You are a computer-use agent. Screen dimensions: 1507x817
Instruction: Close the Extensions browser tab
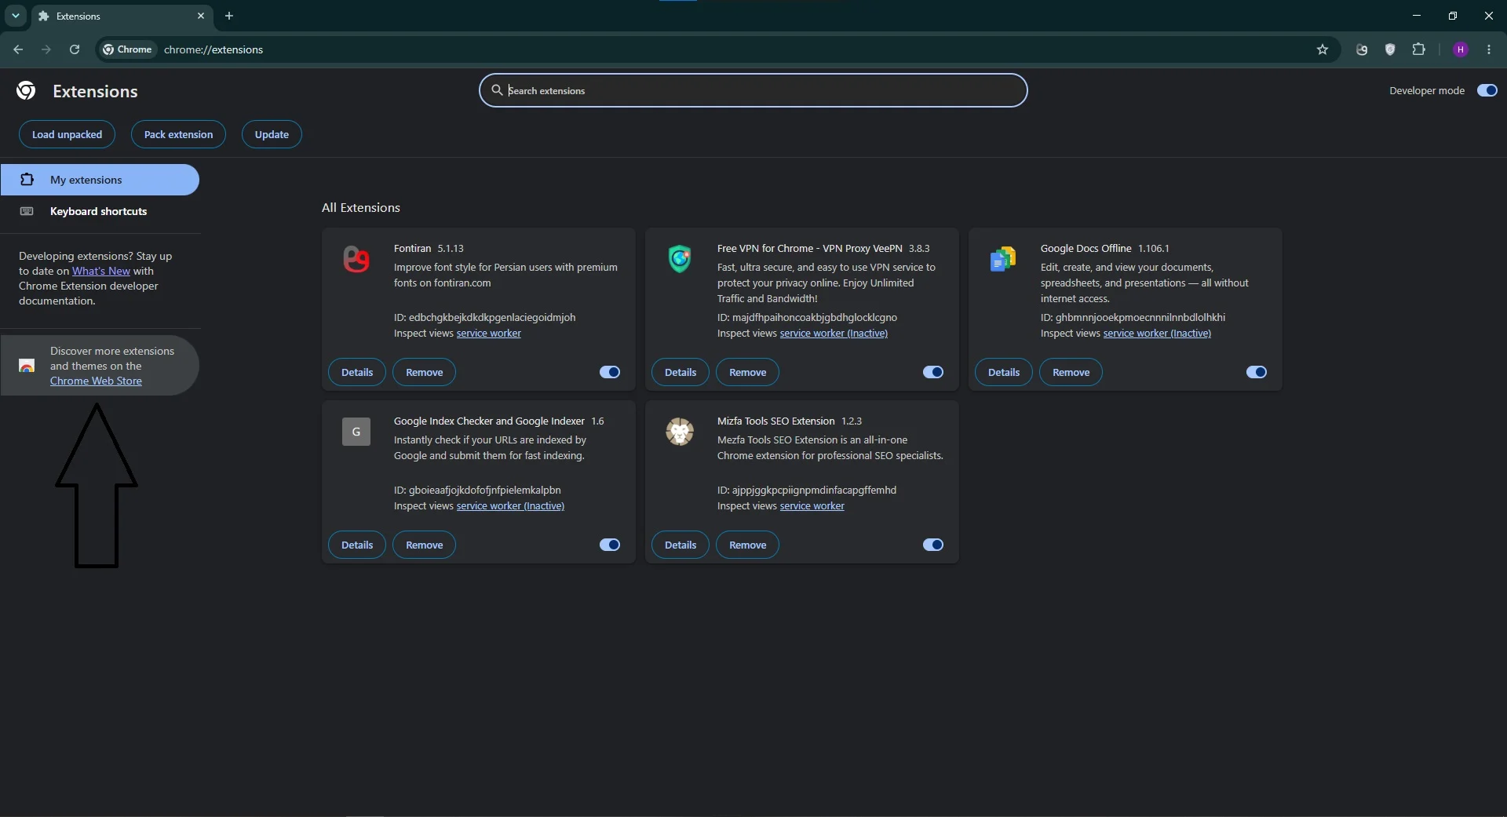tap(201, 16)
